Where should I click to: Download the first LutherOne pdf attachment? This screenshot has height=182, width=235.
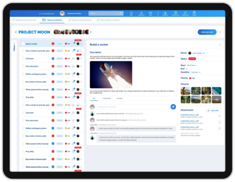[x=220, y=116]
